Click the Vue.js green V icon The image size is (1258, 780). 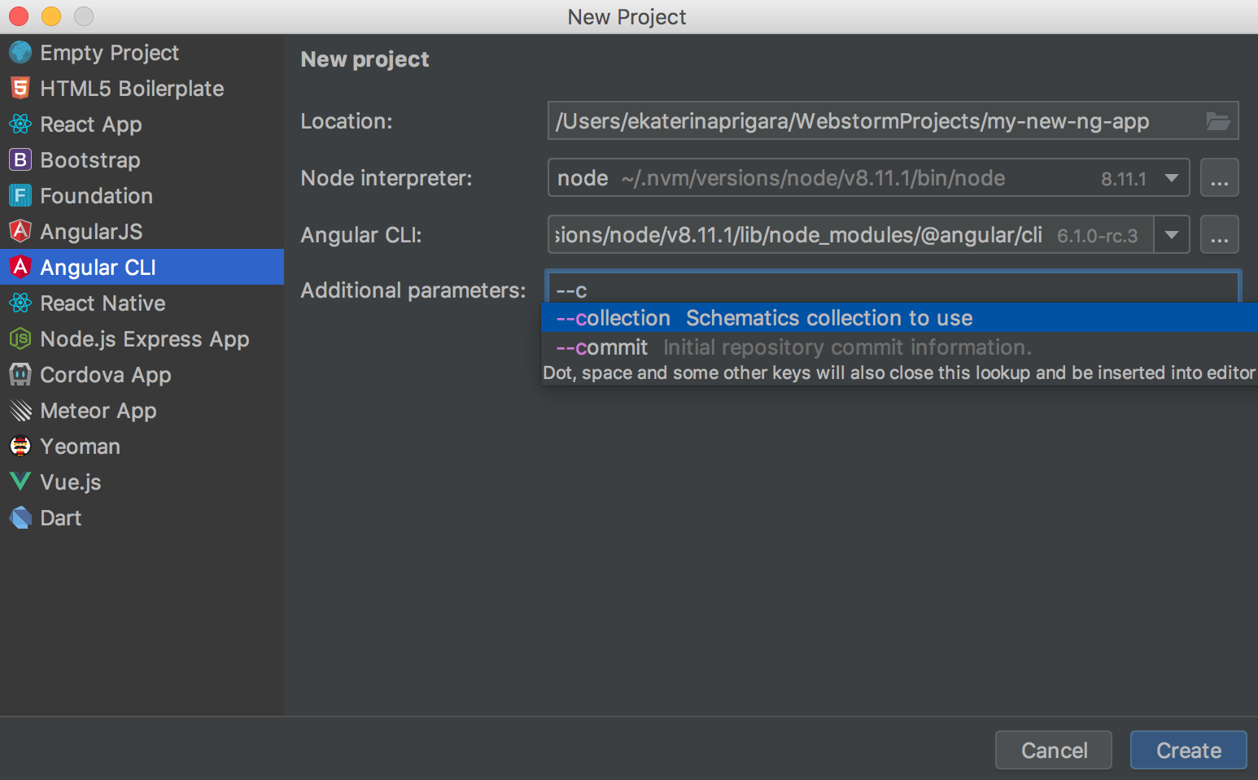click(20, 482)
